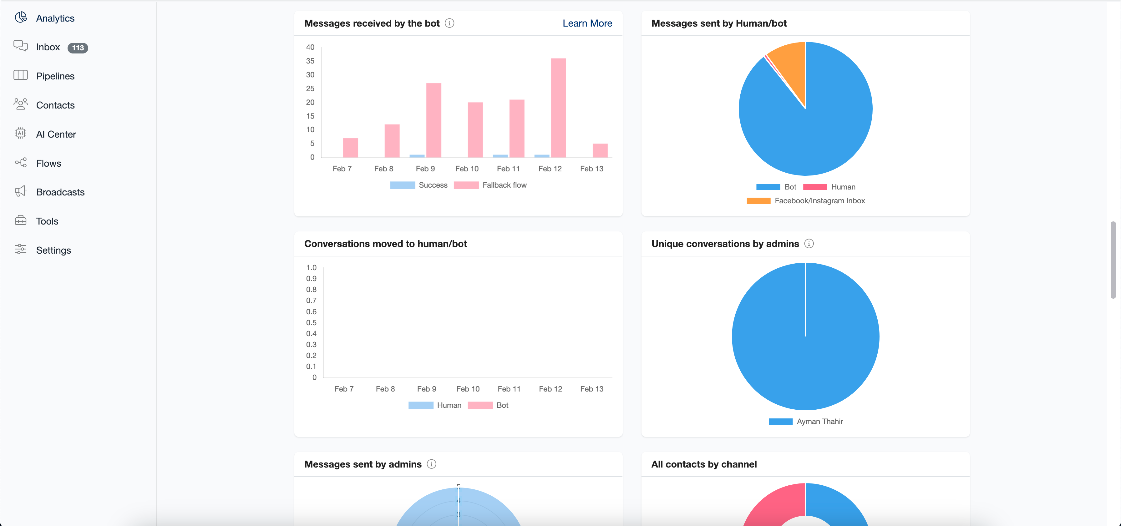This screenshot has height=526, width=1121.
Task: Select the Pipelines columns icon
Action: (20, 75)
